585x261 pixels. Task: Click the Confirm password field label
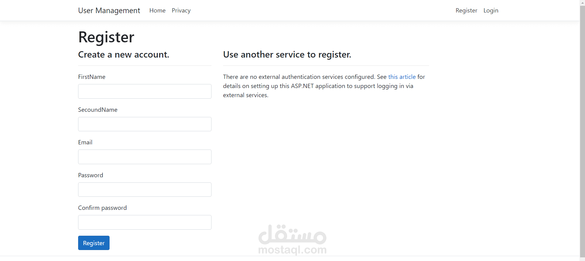102,208
